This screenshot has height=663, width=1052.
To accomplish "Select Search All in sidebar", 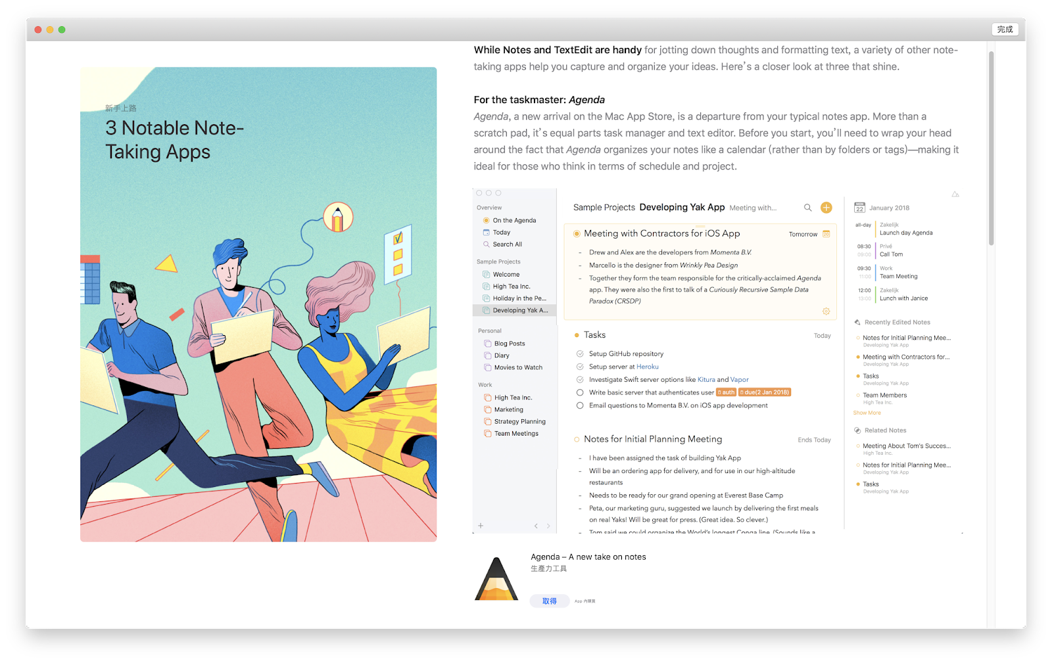I will coord(507,244).
